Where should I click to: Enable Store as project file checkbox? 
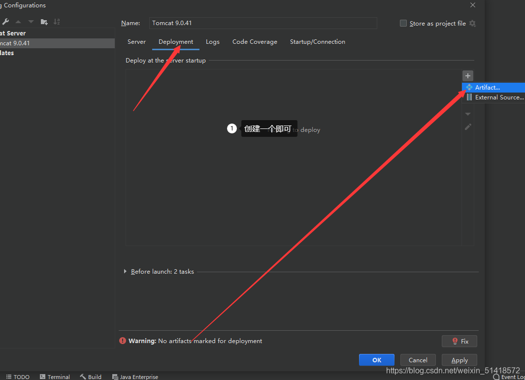tap(403, 23)
